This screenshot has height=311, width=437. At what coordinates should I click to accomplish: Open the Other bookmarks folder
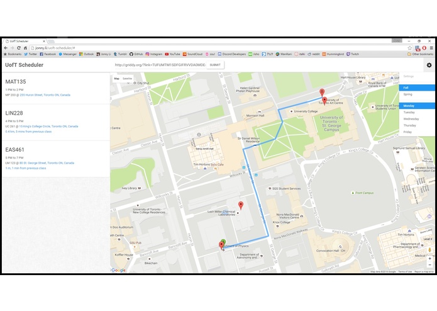(x=420, y=54)
